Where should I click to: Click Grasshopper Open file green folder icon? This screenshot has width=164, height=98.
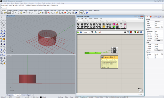coord(78,32)
